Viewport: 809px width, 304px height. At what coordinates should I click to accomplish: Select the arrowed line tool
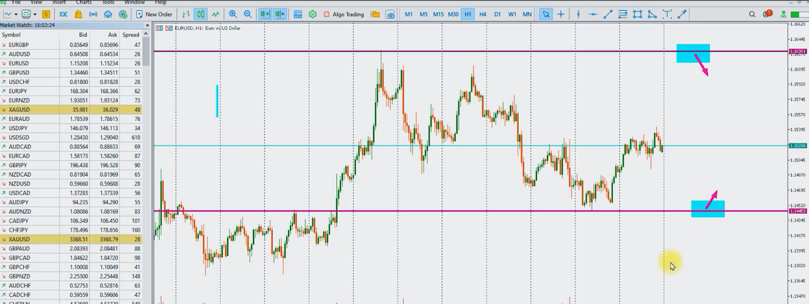point(682,14)
